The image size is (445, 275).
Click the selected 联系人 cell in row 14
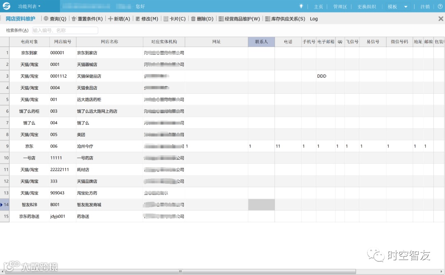261,204
